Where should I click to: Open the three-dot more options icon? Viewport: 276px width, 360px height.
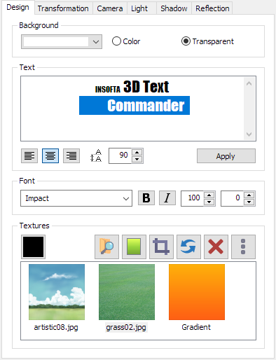coord(243,247)
